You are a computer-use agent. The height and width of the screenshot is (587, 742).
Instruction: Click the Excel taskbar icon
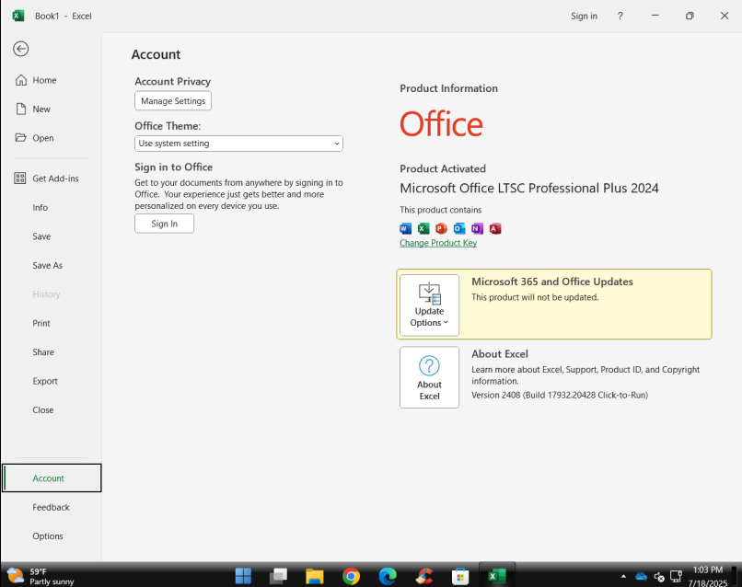click(497, 576)
